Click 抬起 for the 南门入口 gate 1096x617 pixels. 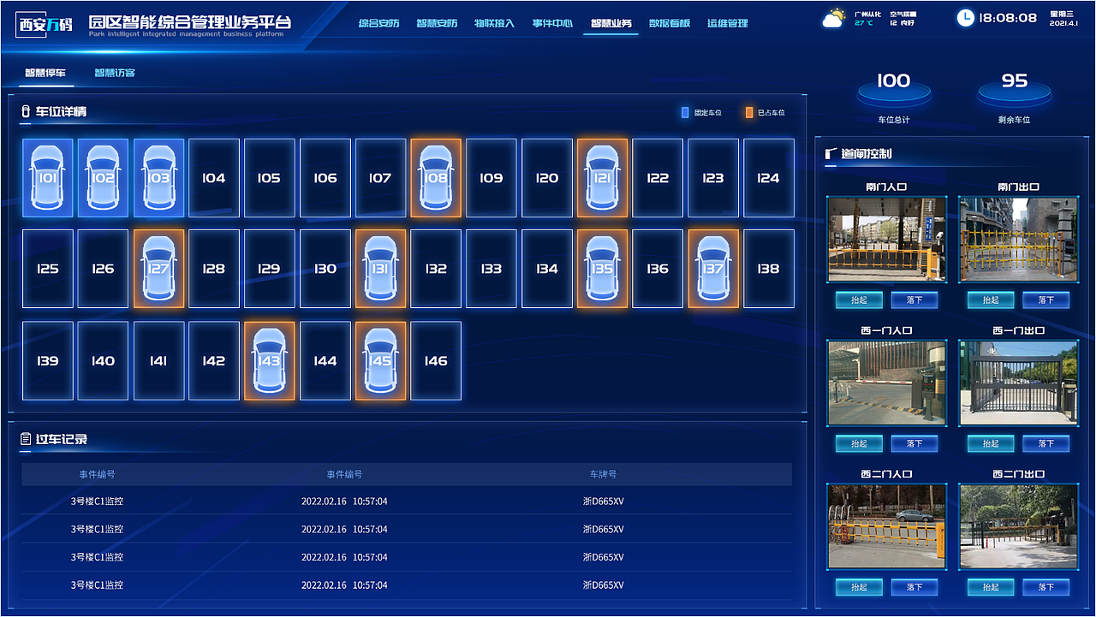click(x=859, y=300)
